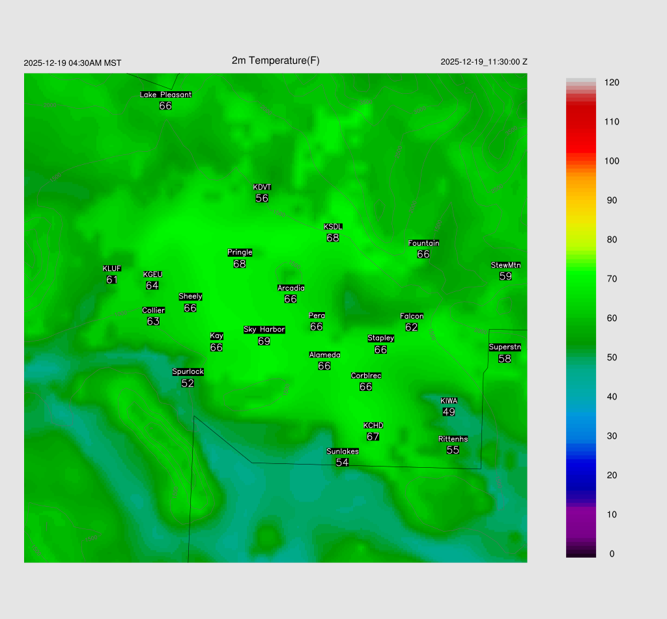Image resolution: width=667 pixels, height=619 pixels.
Task: Click the 2m Temperature(F) chart title
Action: coord(276,61)
